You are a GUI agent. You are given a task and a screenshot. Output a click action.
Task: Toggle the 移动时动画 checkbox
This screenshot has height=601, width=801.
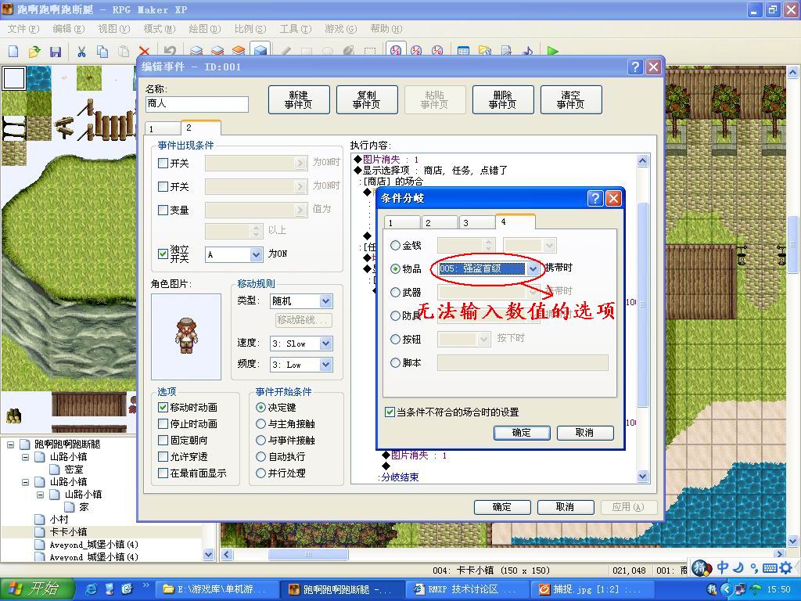point(163,407)
